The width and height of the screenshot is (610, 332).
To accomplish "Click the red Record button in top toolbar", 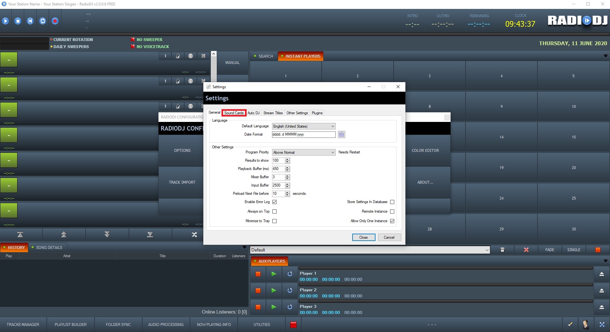I will (55, 21).
